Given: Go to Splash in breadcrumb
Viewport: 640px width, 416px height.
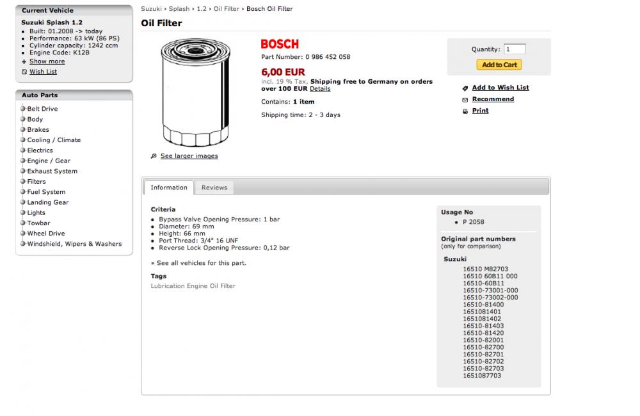Looking at the screenshot, I should pos(179,8).
